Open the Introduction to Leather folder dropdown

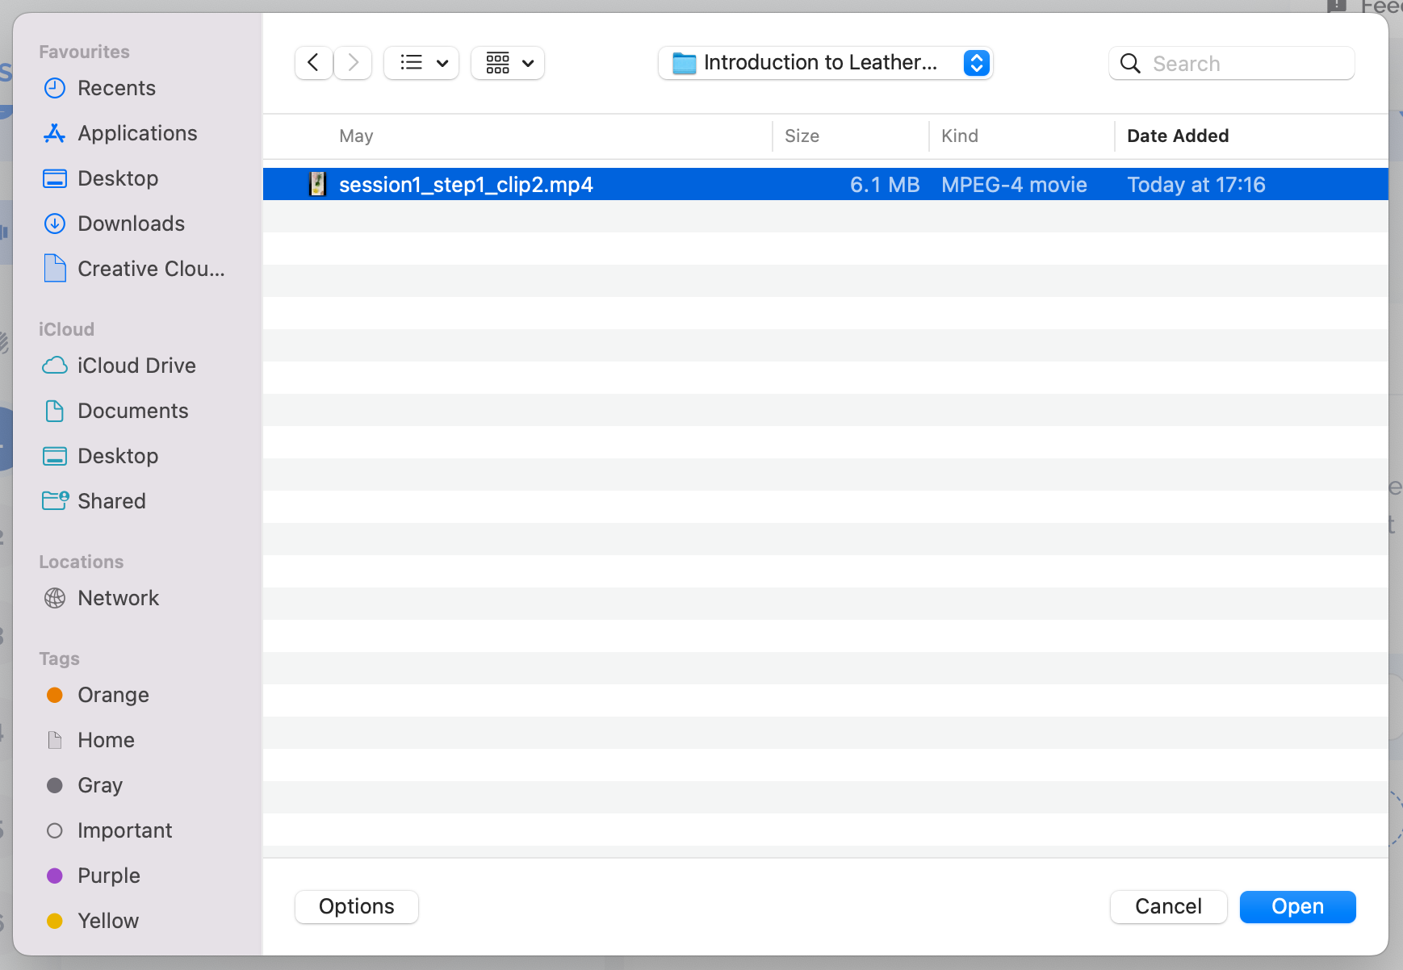[825, 63]
